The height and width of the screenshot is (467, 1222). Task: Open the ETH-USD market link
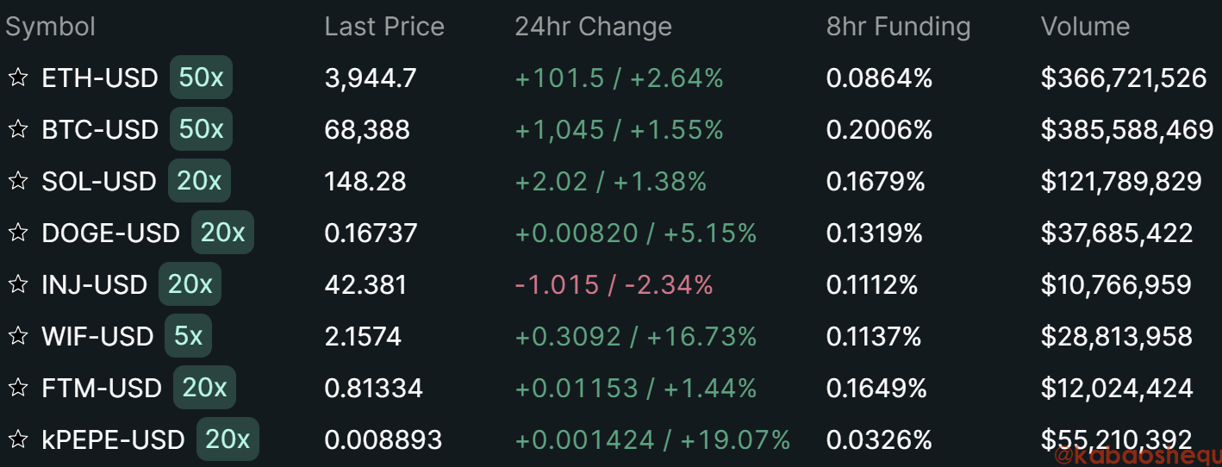100,78
